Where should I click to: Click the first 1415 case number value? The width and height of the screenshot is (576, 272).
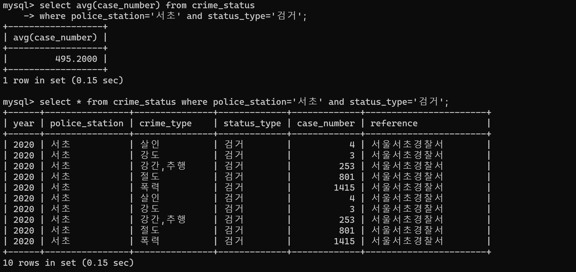pos(344,188)
